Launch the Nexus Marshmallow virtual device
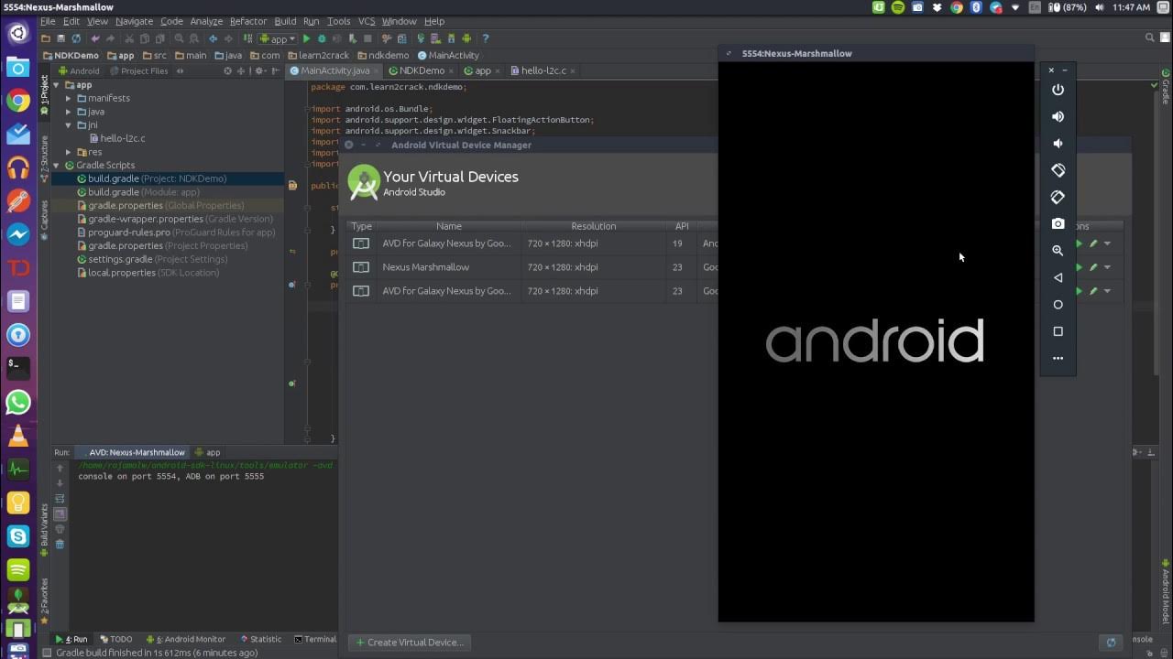This screenshot has height=659, width=1173. 1079,267
